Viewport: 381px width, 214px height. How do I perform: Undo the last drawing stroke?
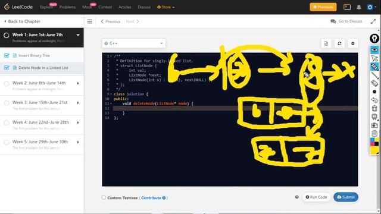point(374,100)
